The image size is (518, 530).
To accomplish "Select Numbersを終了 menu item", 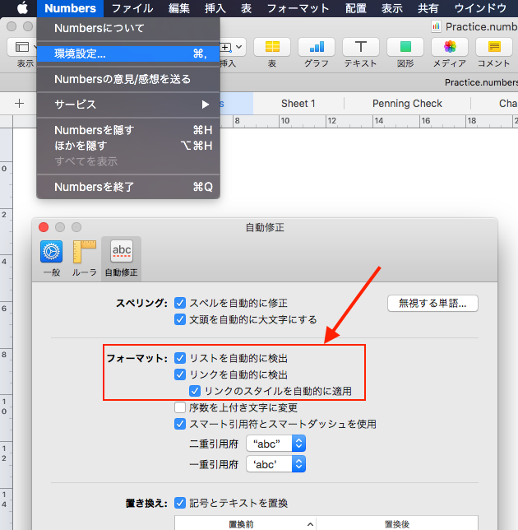I will tap(128, 187).
